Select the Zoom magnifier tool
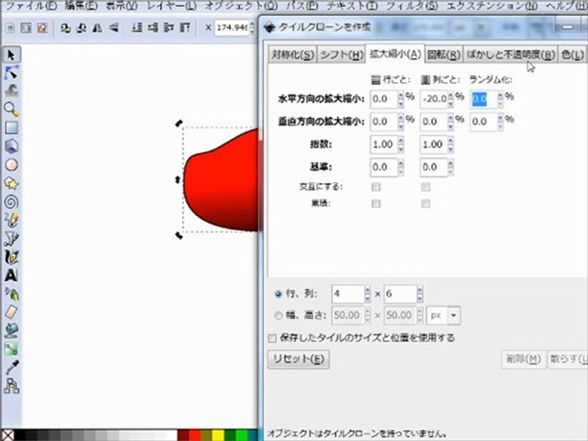Screen dimensions: 588x441 [11, 110]
